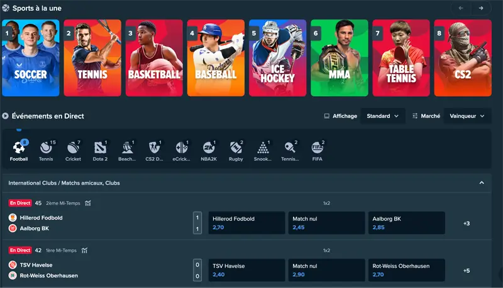
Task: Click the Aalborg BK team logo
Action: click(13, 228)
